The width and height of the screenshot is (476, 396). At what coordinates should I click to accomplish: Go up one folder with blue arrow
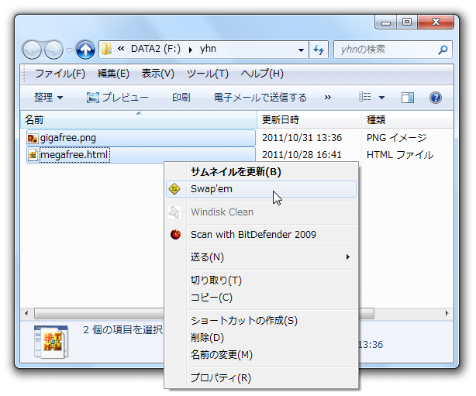tap(85, 50)
